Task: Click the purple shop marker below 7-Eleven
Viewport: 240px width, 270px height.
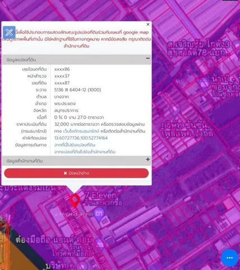Action: [99, 214]
